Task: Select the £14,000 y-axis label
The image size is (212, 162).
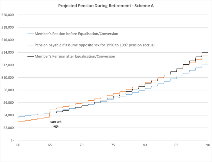Action: coord(8,52)
